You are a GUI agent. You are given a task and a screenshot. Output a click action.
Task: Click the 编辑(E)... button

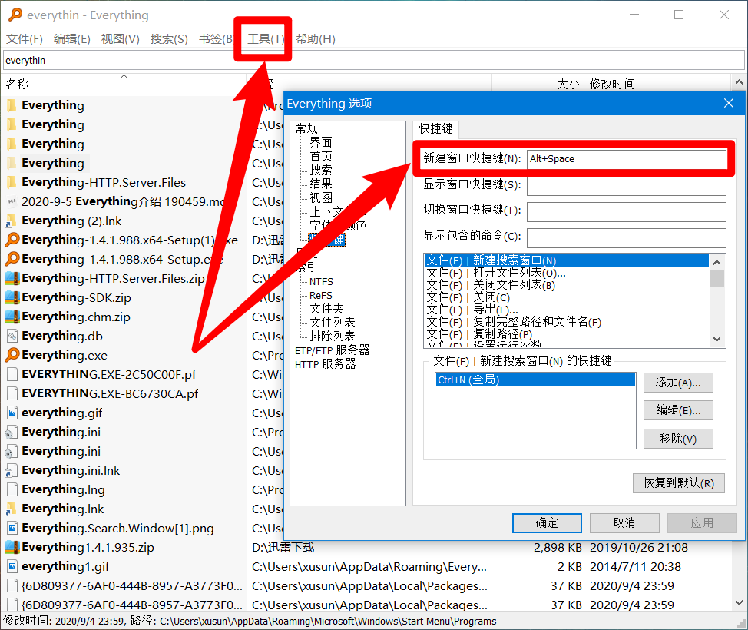point(678,410)
